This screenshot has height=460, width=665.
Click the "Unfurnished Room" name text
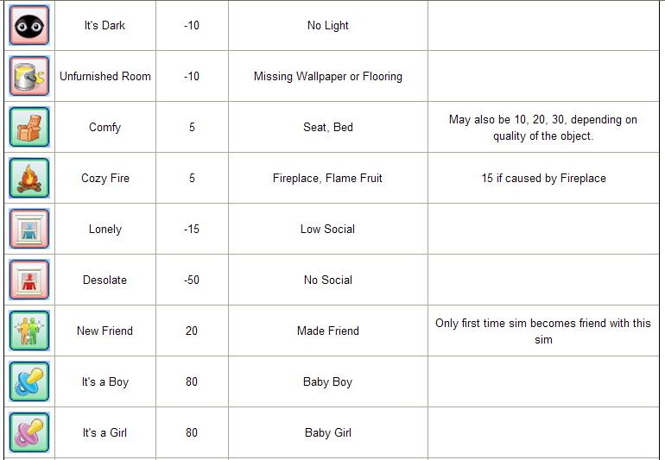coord(105,76)
